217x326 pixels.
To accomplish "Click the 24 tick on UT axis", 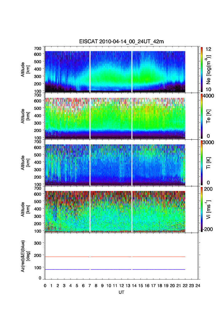I will click(198, 286).
